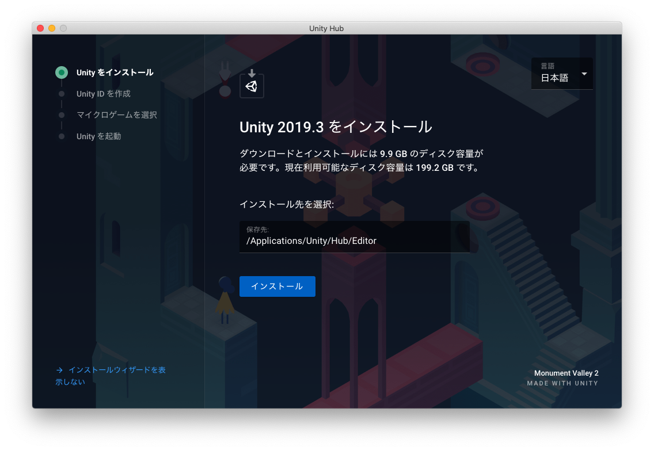The height and width of the screenshot is (451, 654).
Task: Click the Monument Valley 2 credit text
Action: [566, 373]
